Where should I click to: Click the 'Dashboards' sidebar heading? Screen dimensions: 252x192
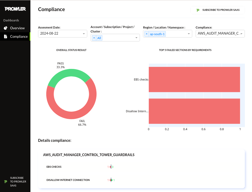coord(11,20)
